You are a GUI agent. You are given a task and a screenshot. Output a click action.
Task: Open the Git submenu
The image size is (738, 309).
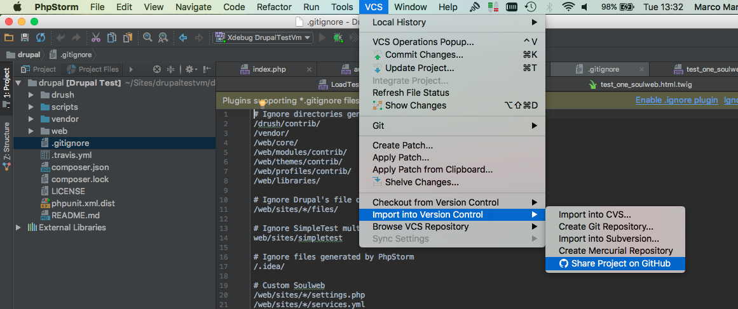pyautogui.click(x=452, y=126)
